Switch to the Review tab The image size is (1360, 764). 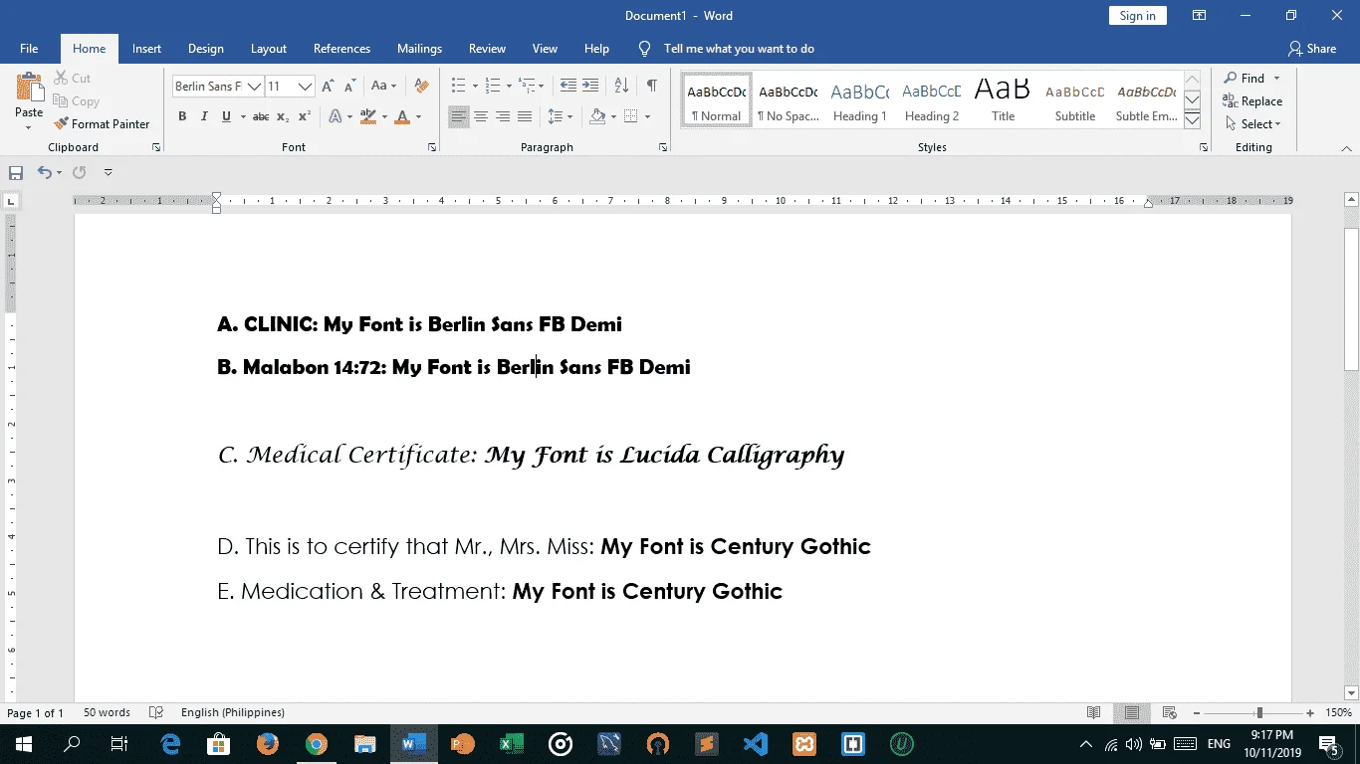click(x=488, y=49)
